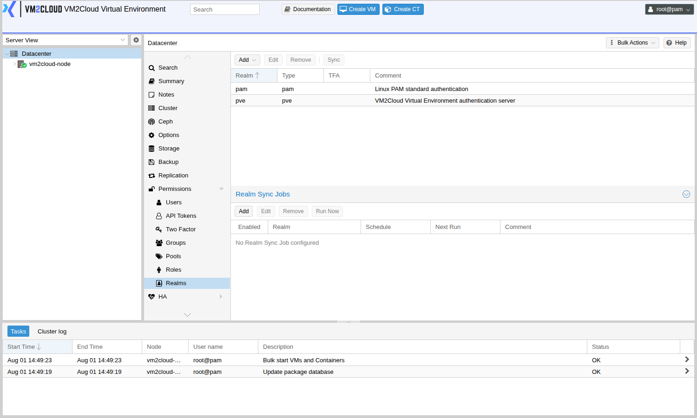Sort by the Realm column header
This screenshot has height=418, width=697.
254,76
